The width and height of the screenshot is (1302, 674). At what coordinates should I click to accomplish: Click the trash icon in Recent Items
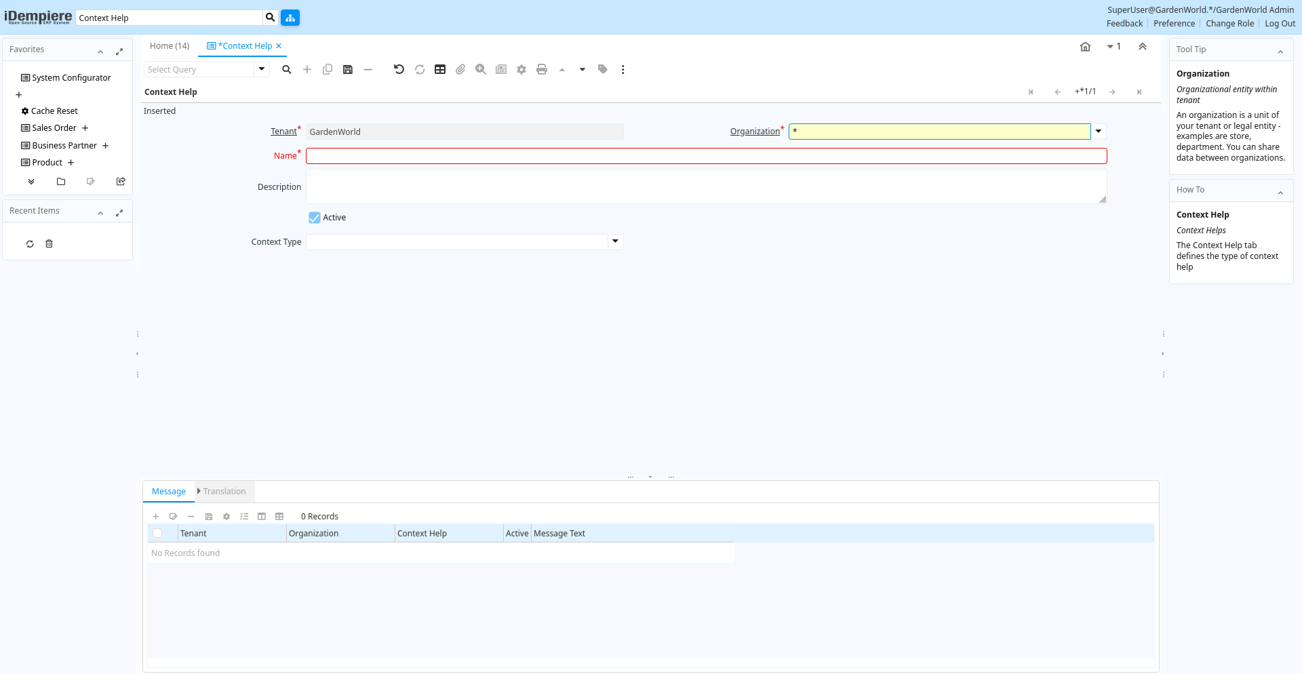click(x=49, y=244)
